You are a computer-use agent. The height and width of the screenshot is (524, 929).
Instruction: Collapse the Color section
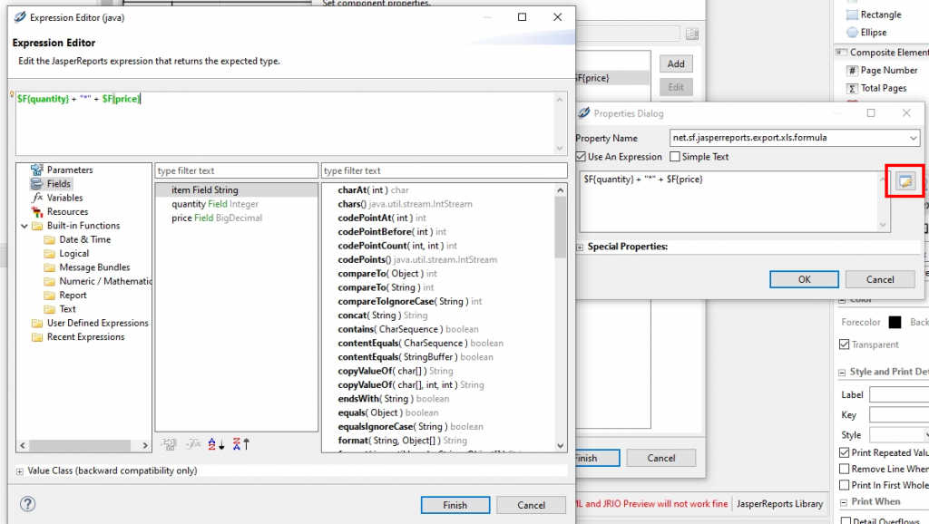click(842, 300)
